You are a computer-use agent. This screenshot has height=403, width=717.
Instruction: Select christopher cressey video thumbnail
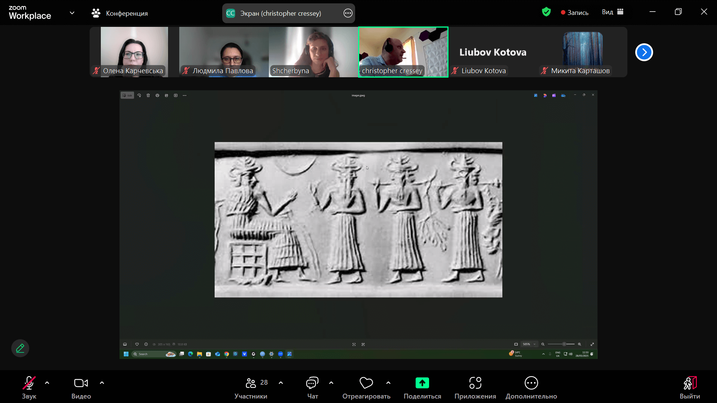click(403, 52)
